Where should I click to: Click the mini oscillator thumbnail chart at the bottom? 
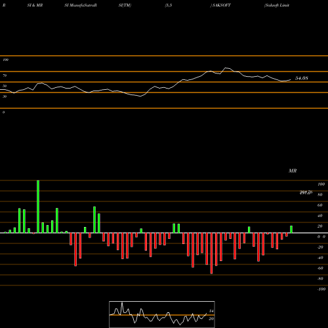(x=162, y=314)
